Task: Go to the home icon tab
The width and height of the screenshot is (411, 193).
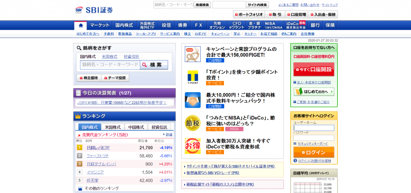Action: tap(80, 25)
